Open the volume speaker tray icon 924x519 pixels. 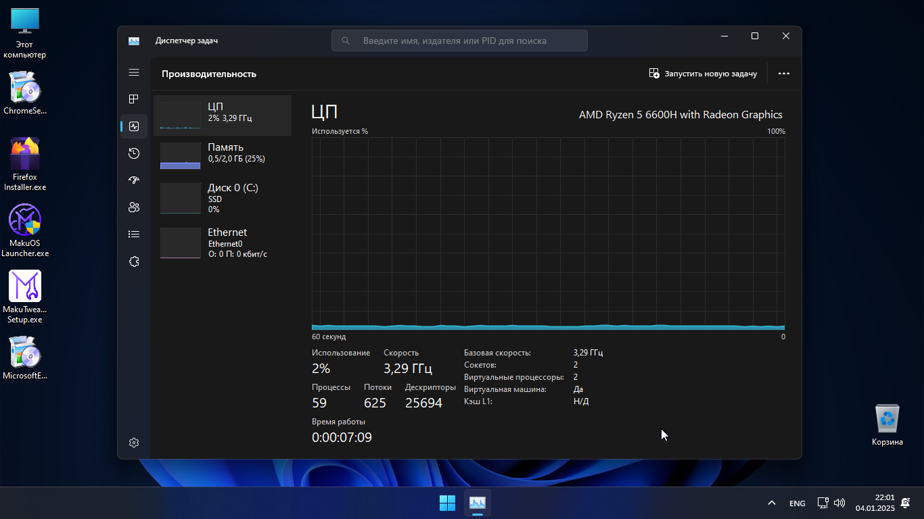coord(839,503)
